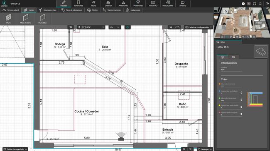Choose the Muro wall tool
270x151 pixels.
point(8,19)
